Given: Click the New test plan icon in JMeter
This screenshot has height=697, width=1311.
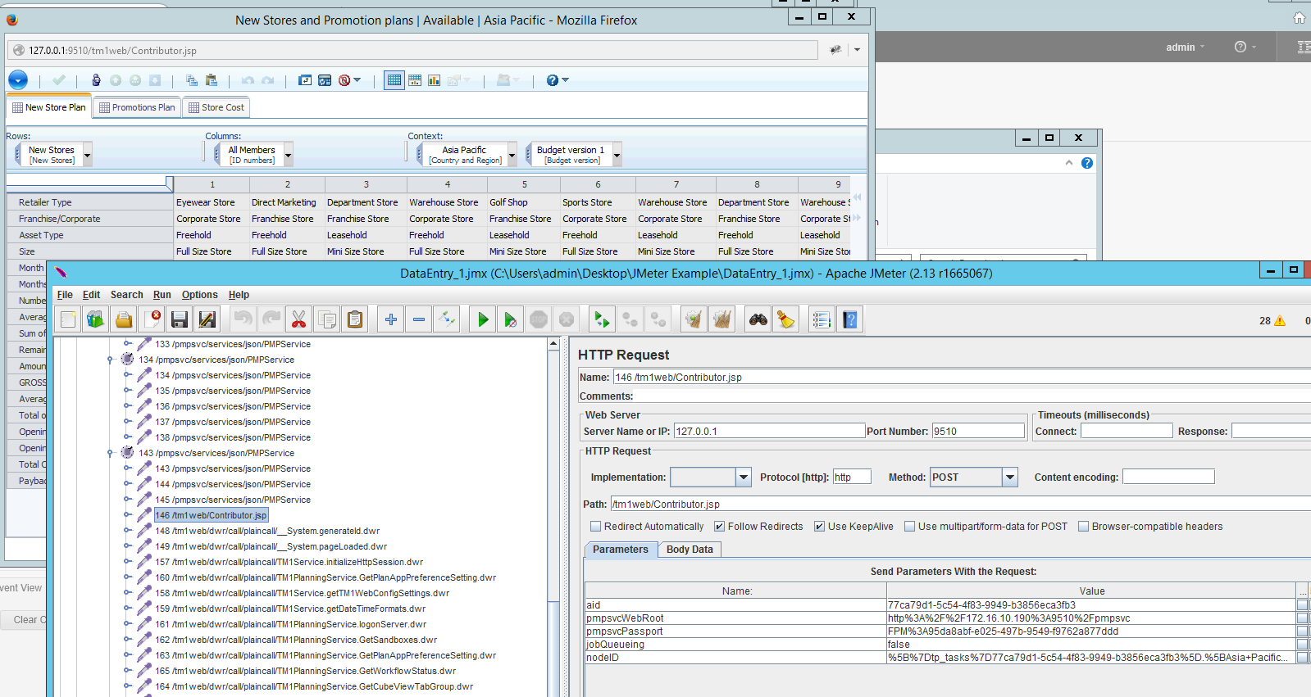Looking at the screenshot, I should coord(68,319).
